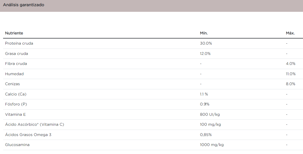Collapse the Análisis garantizado section header
Image resolution: width=303 pixels, height=154 pixels.
tap(23, 5)
